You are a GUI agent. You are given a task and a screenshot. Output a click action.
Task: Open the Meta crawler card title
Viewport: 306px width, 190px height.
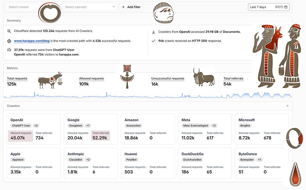[x=186, y=120]
